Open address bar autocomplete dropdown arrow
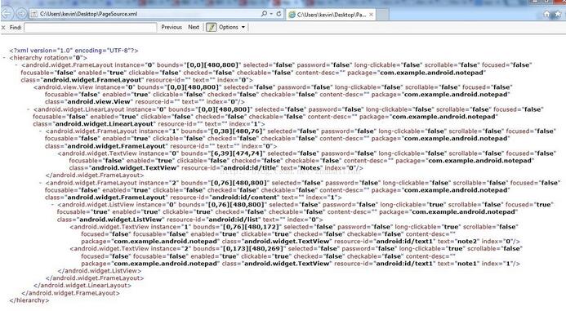 271,14
